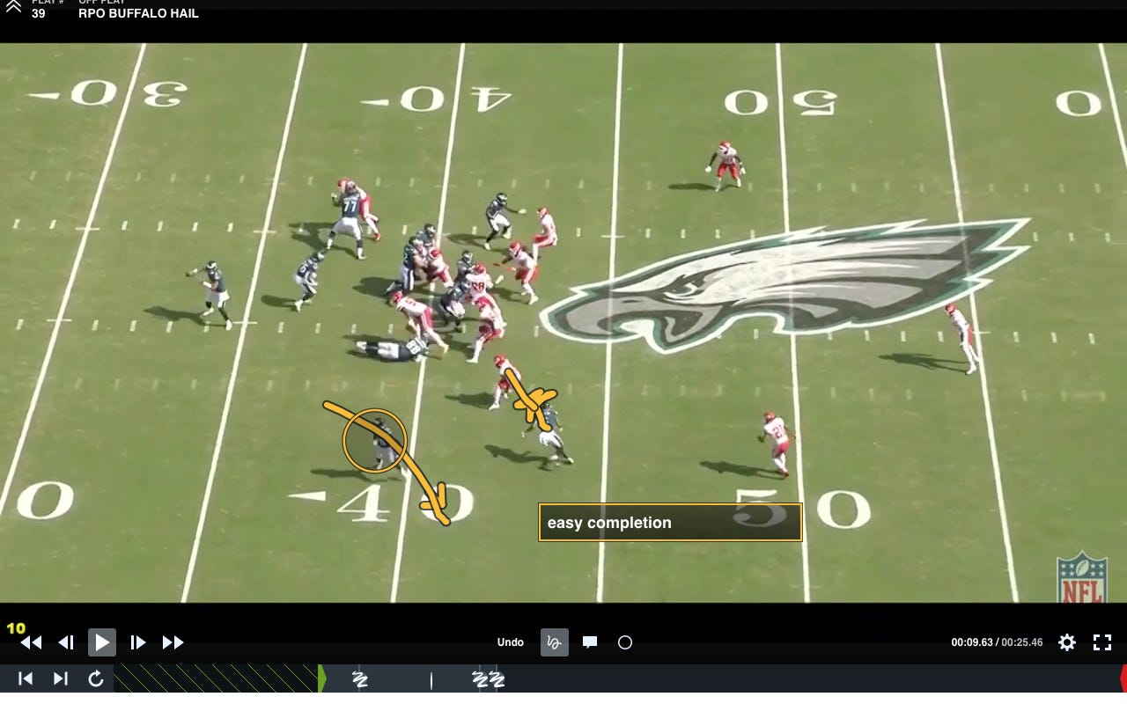Toggle the freehand draw tool
The image size is (1127, 704).
point(555,642)
